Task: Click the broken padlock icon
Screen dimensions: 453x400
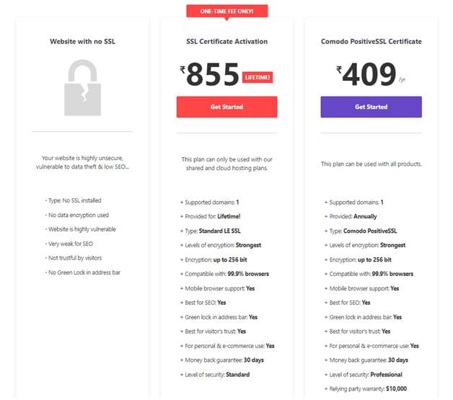Action: 83,88
